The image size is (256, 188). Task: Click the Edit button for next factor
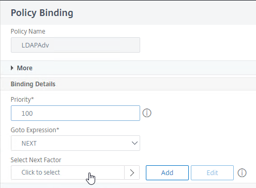coord(212,173)
